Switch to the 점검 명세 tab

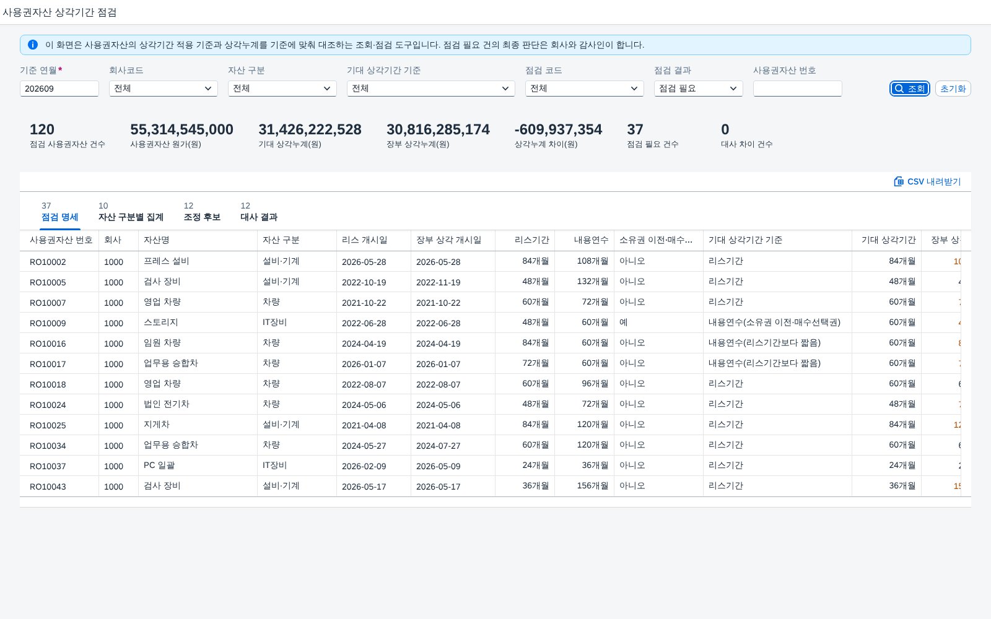pos(60,212)
